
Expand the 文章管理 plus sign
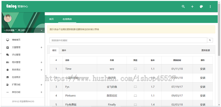41,47
